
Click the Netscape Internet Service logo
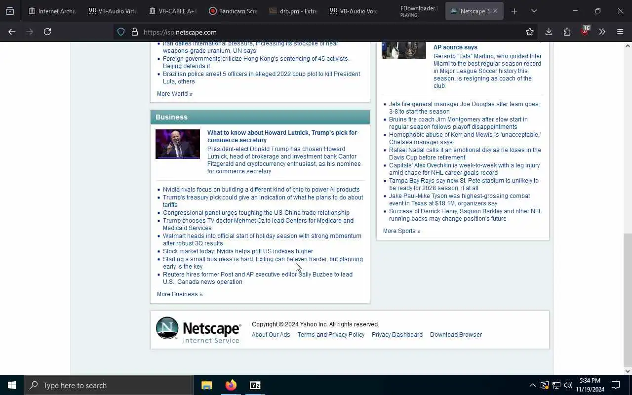[198, 330]
